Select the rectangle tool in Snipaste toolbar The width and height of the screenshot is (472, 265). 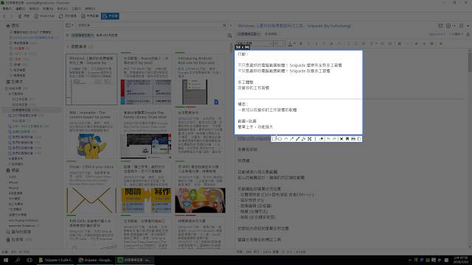pos(274,139)
